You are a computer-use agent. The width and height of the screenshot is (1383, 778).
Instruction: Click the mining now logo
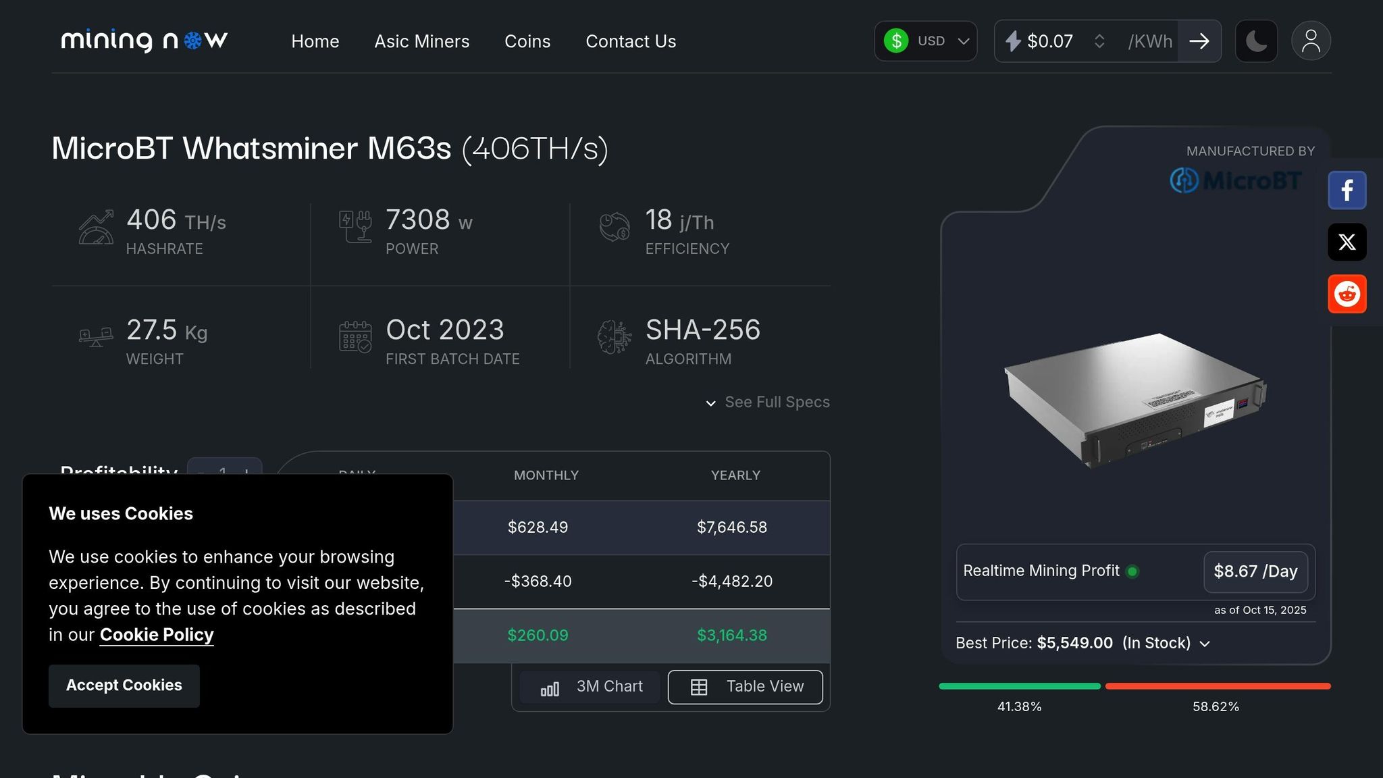pos(145,41)
